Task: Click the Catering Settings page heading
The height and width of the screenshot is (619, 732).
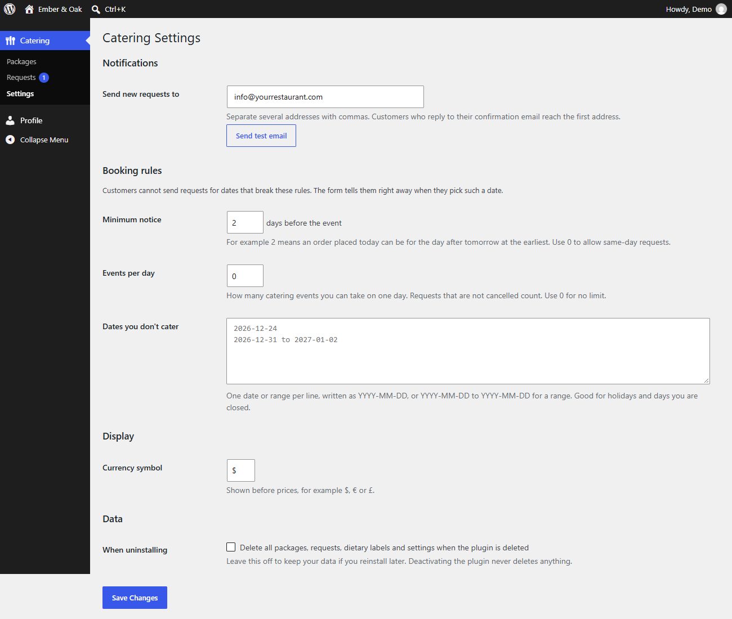Action: click(151, 38)
